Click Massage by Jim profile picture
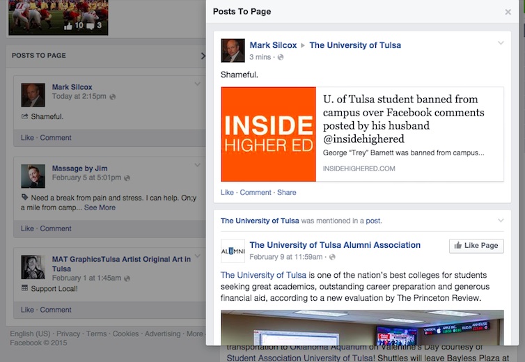The height and width of the screenshot is (362, 525). pyautogui.click(x=33, y=175)
